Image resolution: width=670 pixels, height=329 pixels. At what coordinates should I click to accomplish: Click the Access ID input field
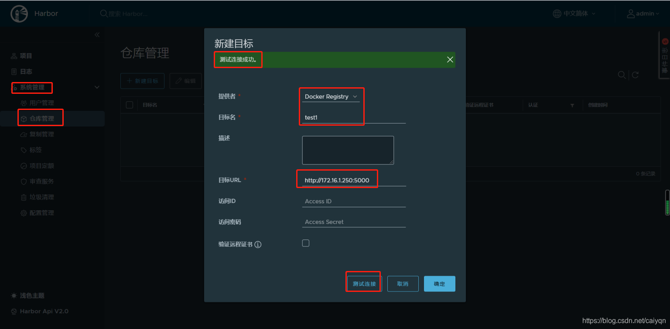pos(354,201)
